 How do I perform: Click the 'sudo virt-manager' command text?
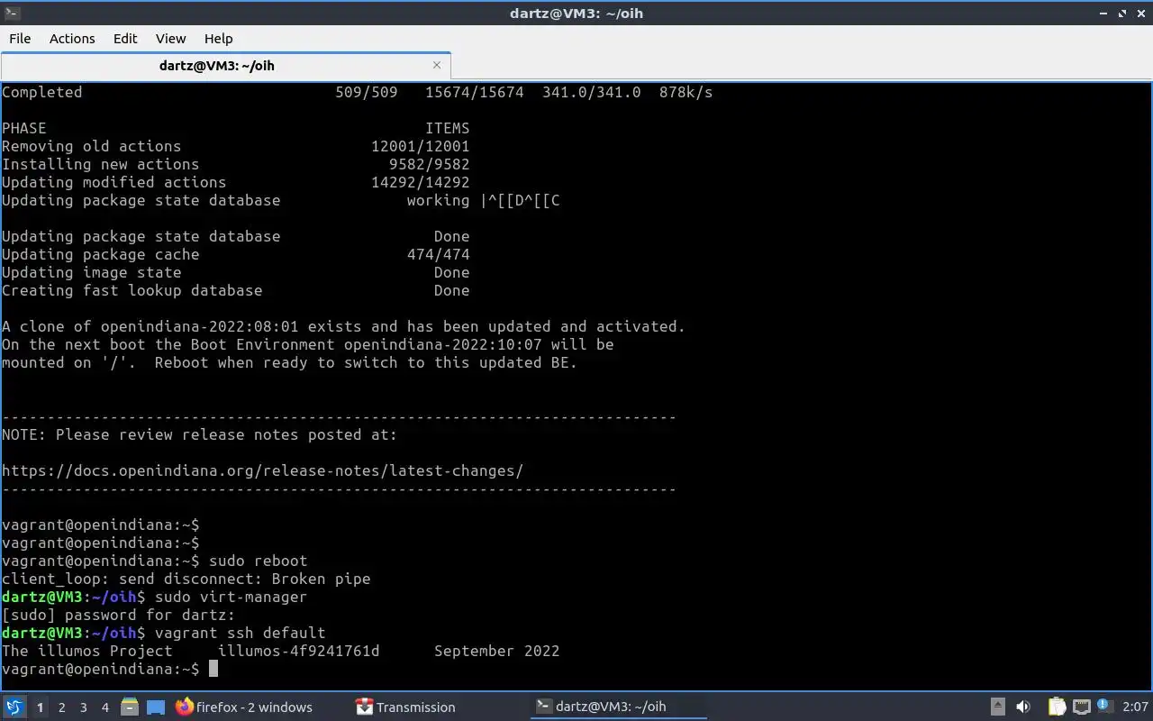(x=231, y=597)
